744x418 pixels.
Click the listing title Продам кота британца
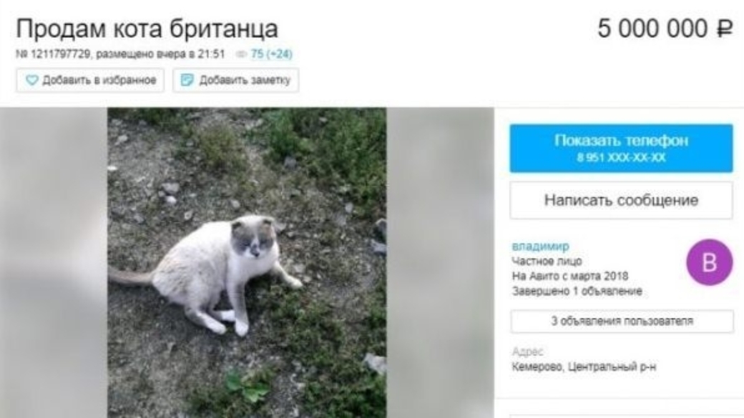(147, 29)
